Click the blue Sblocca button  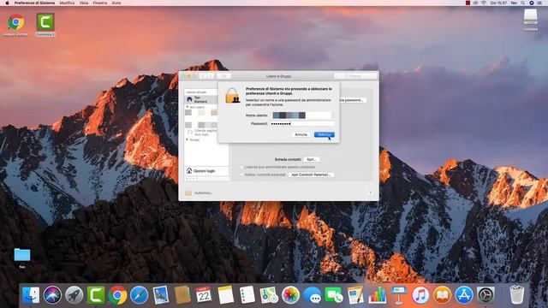[324, 134]
